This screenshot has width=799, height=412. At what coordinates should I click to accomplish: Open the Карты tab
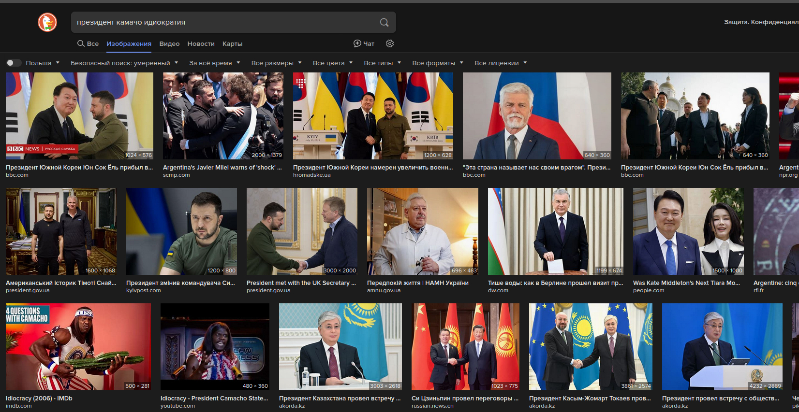pyautogui.click(x=232, y=43)
